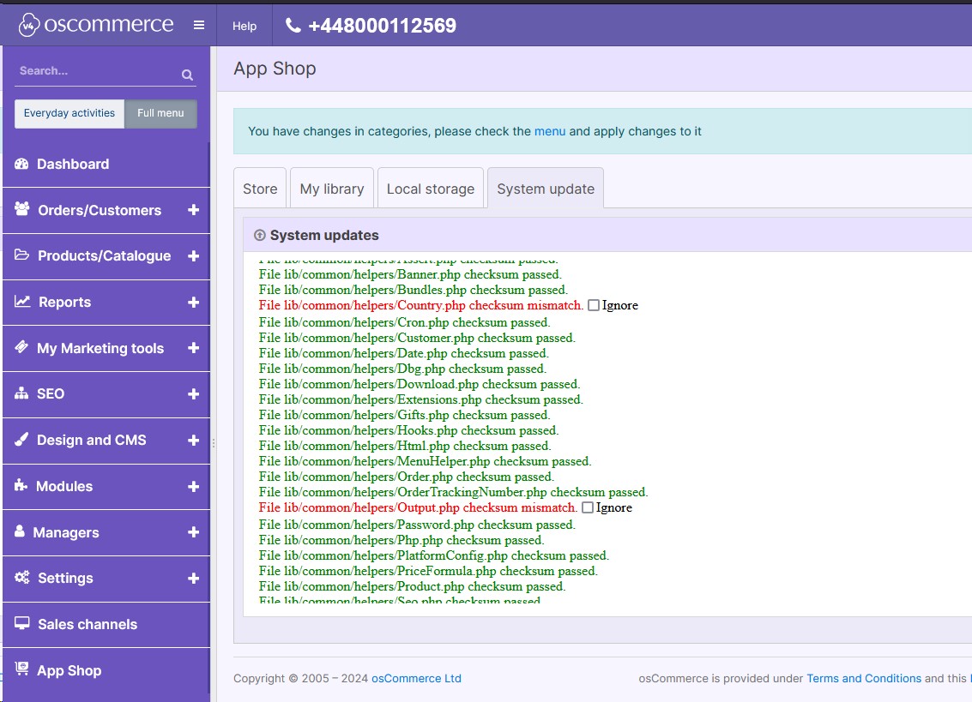Expand SEO submenu plus

193,394
